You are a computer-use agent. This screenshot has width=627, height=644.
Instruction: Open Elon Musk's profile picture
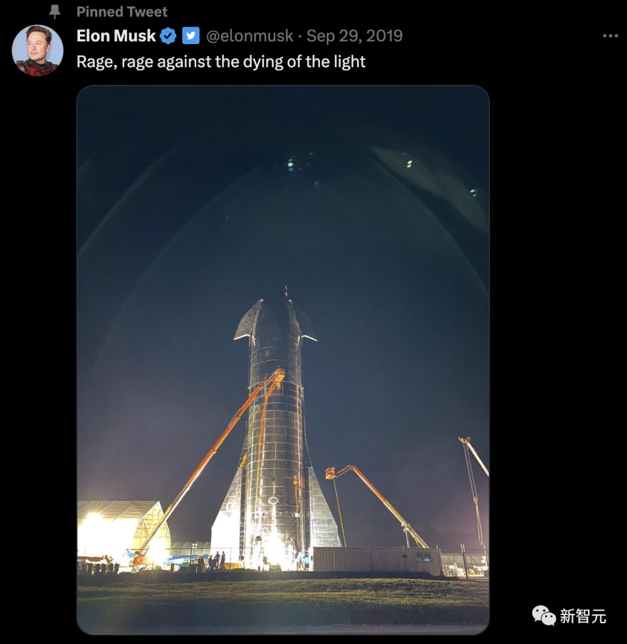click(37, 50)
